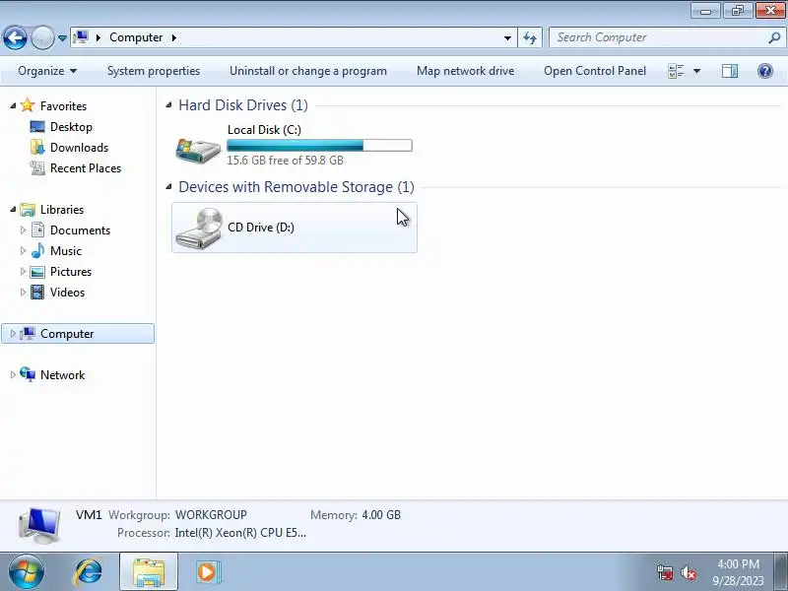Expand the arrow before Computer in address bar
Viewport: 788px width, 591px height.
click(x=98, y=37)
